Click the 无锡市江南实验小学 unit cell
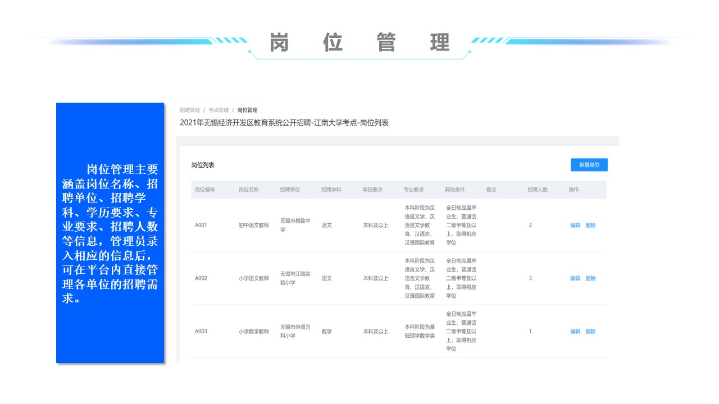 [295, 278]
